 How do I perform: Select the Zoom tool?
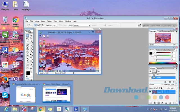[31, 68]
